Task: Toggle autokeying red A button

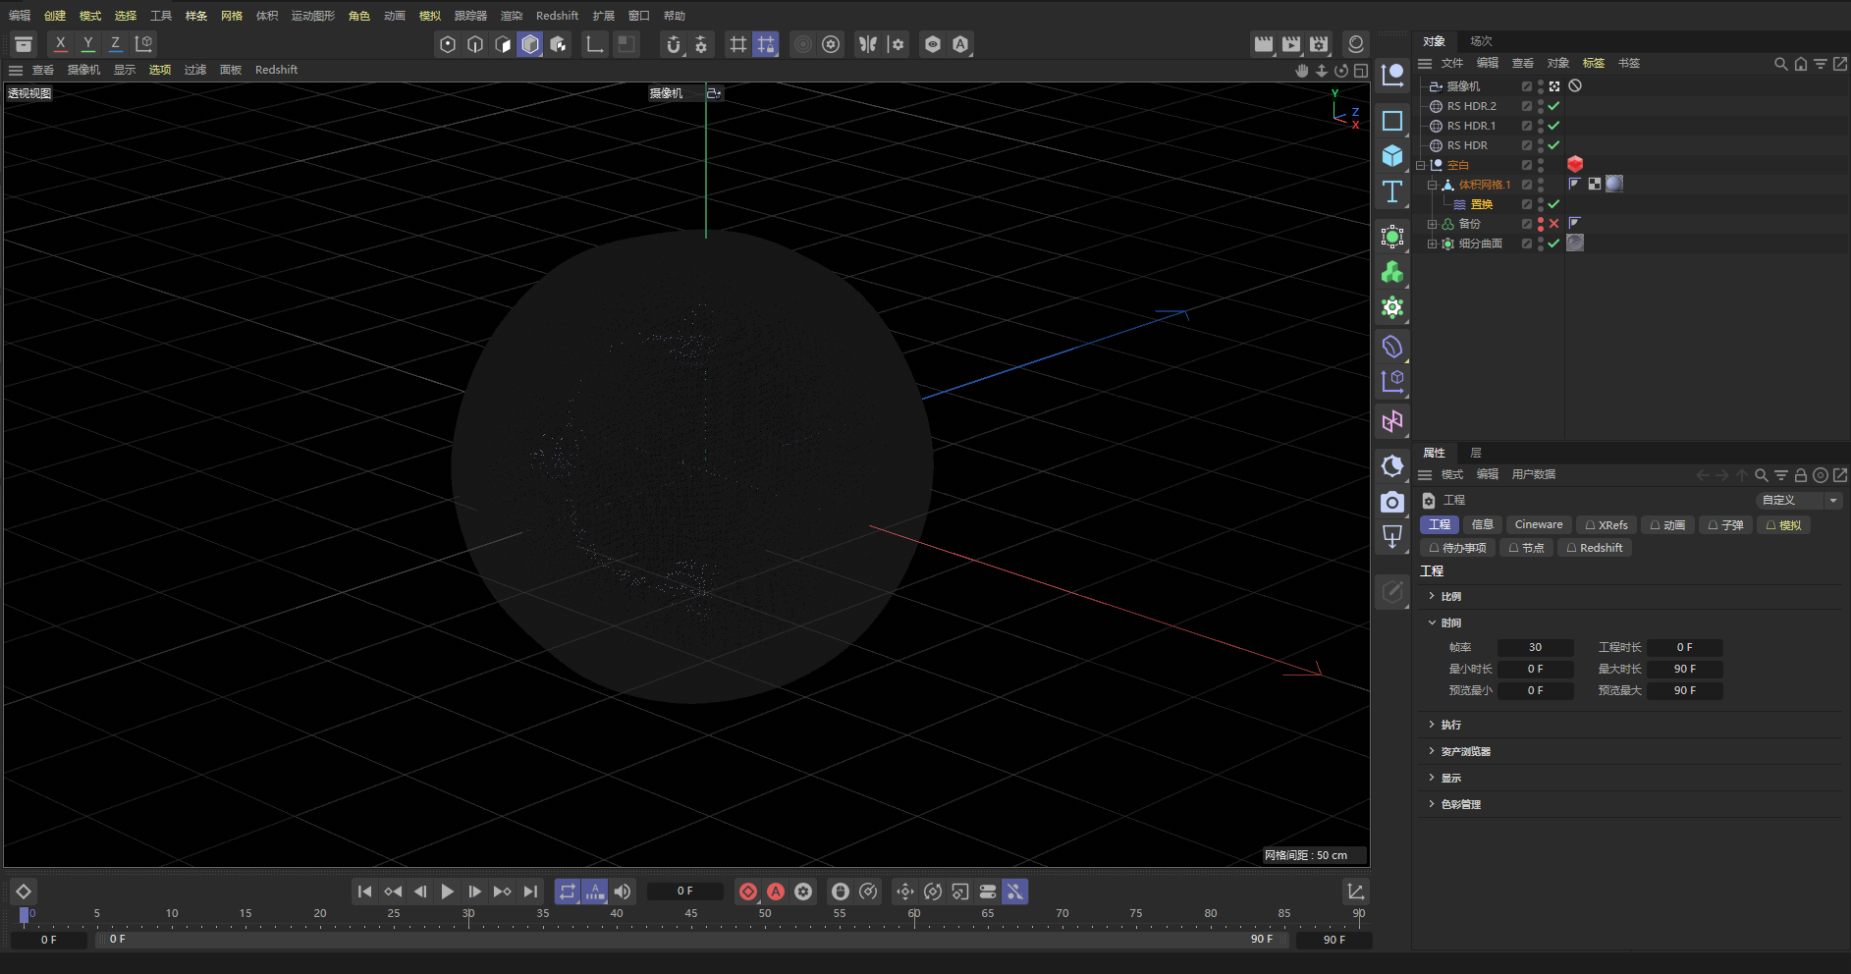Action: click(x=776, y=892)
